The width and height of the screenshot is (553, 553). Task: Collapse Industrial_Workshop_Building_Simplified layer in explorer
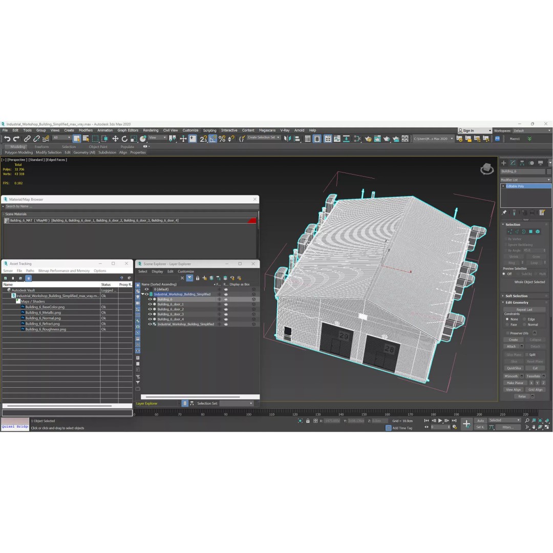(x=142, y=294)
